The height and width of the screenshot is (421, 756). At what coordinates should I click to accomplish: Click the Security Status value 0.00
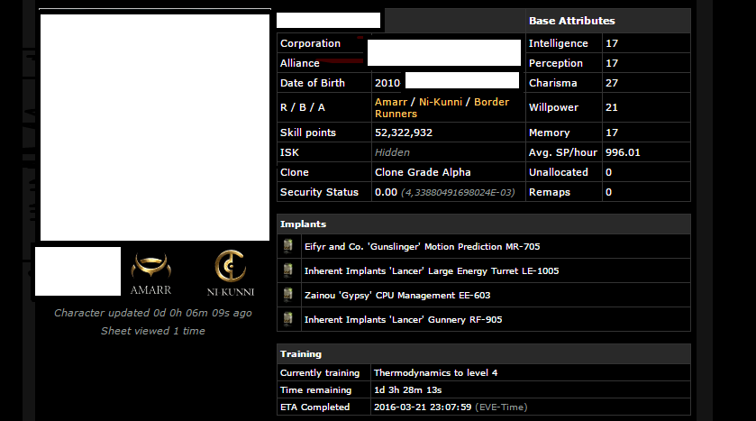tap(386, 192)
